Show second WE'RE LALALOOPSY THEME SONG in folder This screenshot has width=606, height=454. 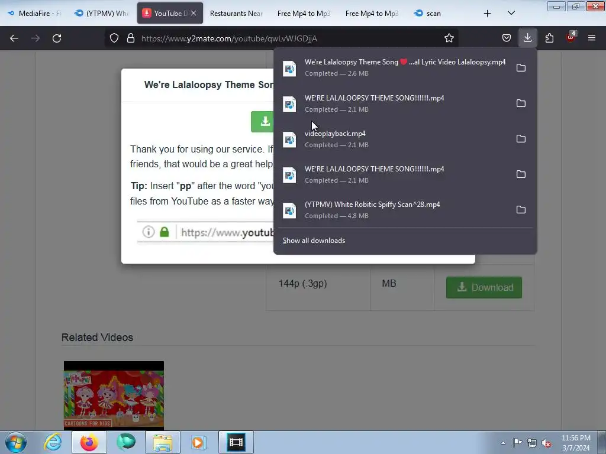tap(521, 174)
